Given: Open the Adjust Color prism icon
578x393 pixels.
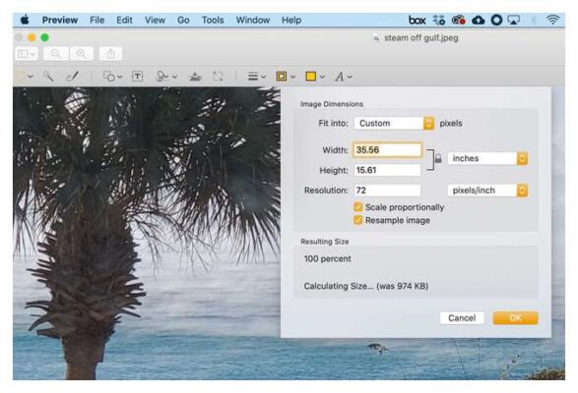Looking at the screenshot, I should point(195,77).
